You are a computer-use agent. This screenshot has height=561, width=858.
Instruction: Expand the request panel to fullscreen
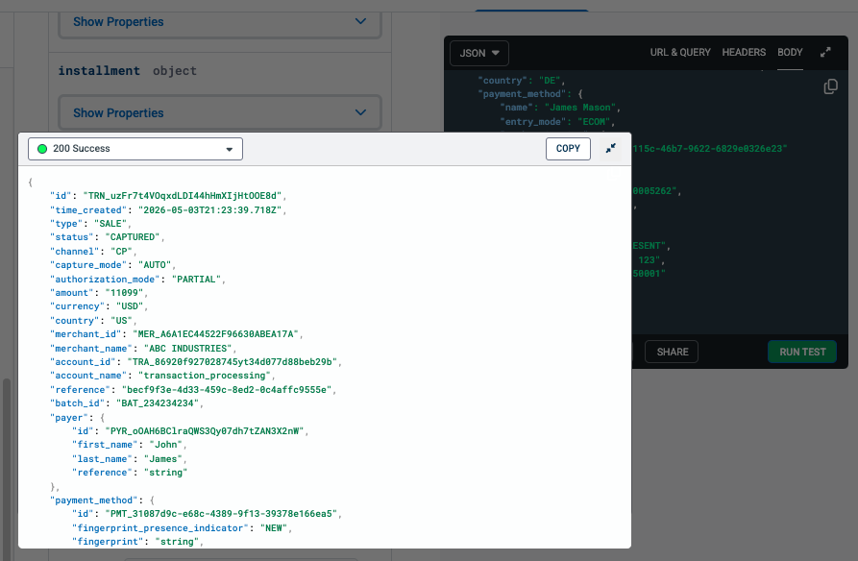825,53
